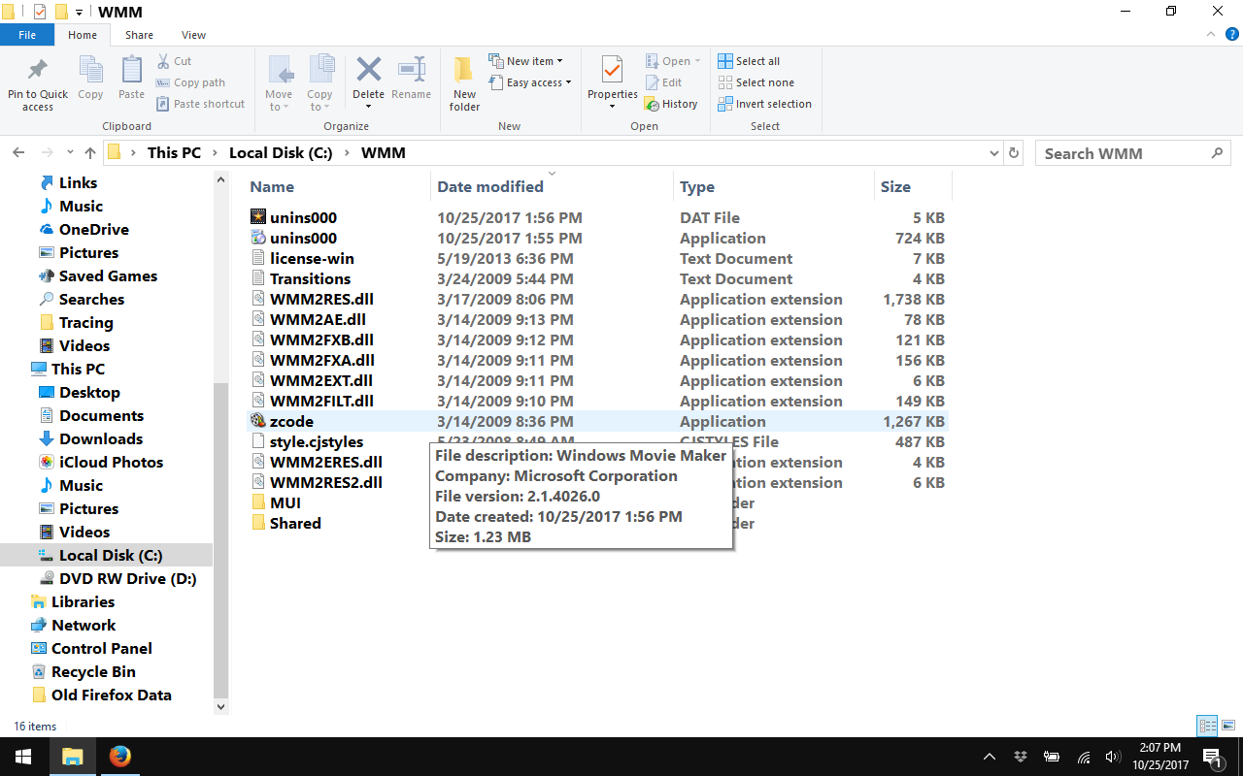Image resolution: width=1243 pixels, height=776 pixels.
Task: Expand the Open button dropdown in ribbon
Action: tap(697, 61)
